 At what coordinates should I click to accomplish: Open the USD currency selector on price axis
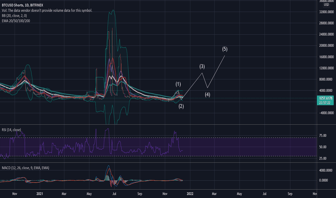pos(326,5)
